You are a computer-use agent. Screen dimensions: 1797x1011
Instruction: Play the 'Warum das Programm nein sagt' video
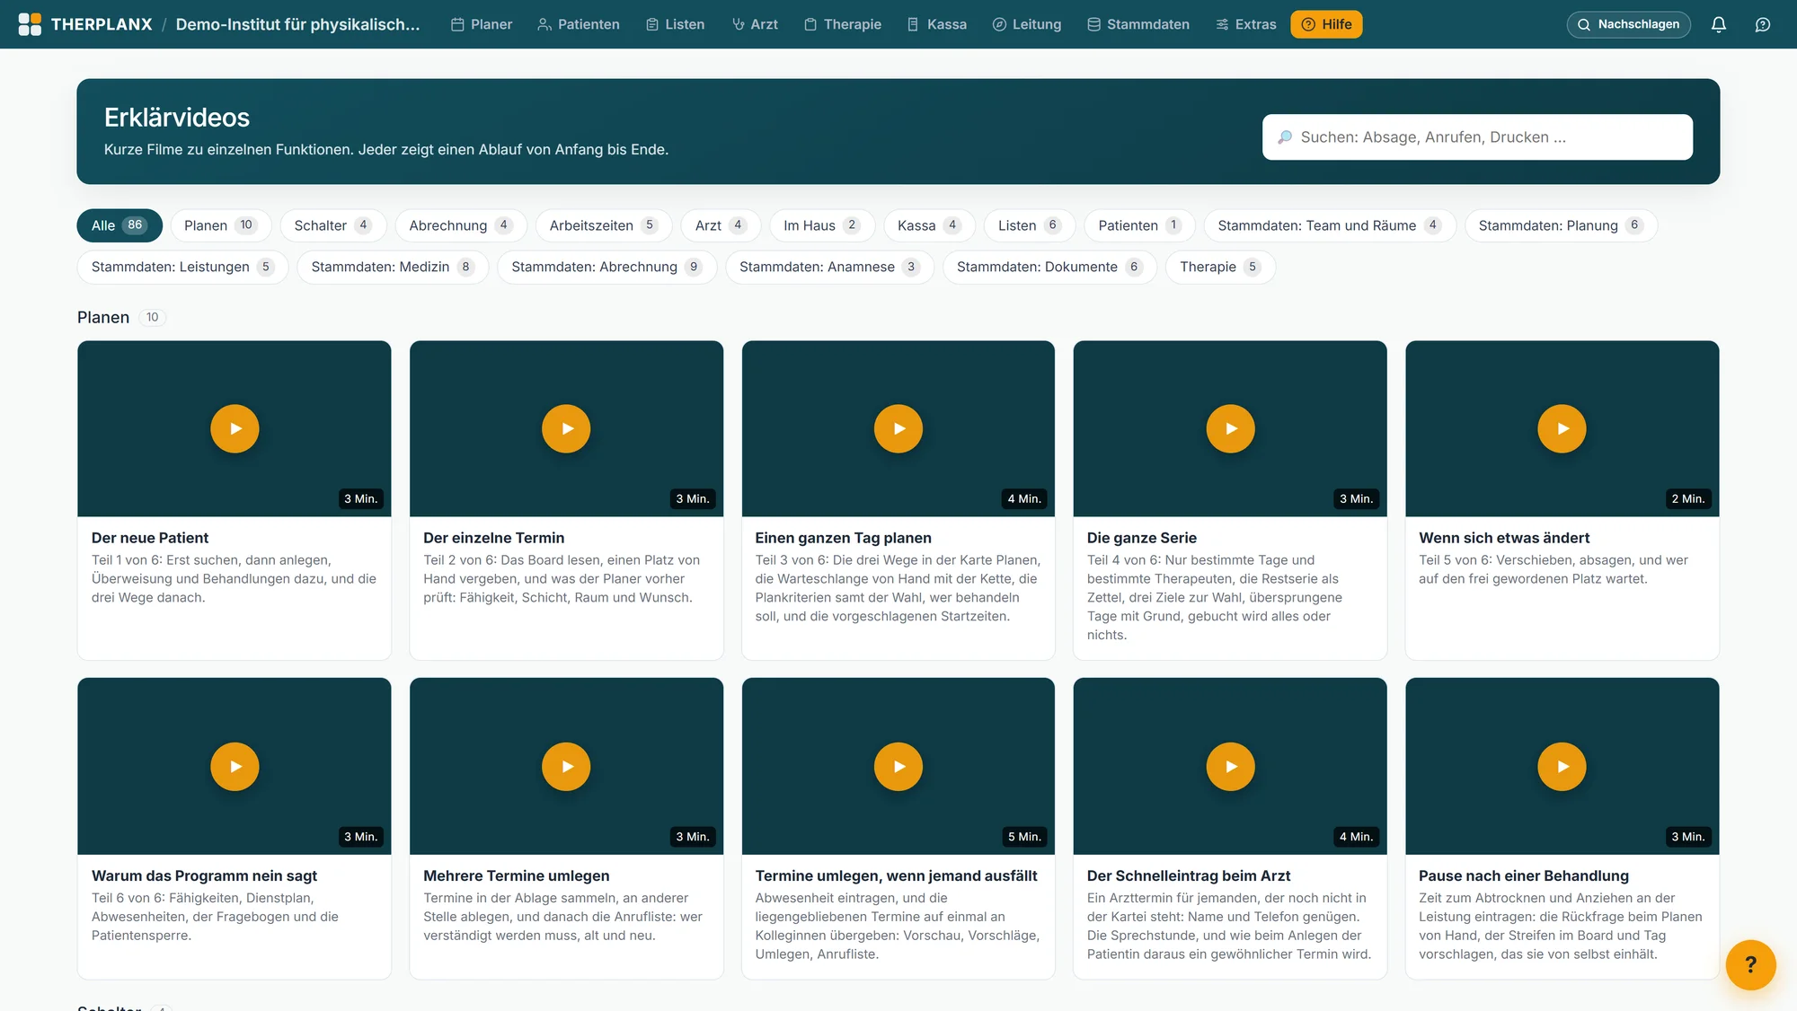pyautogui.click(x=235, y=766)
